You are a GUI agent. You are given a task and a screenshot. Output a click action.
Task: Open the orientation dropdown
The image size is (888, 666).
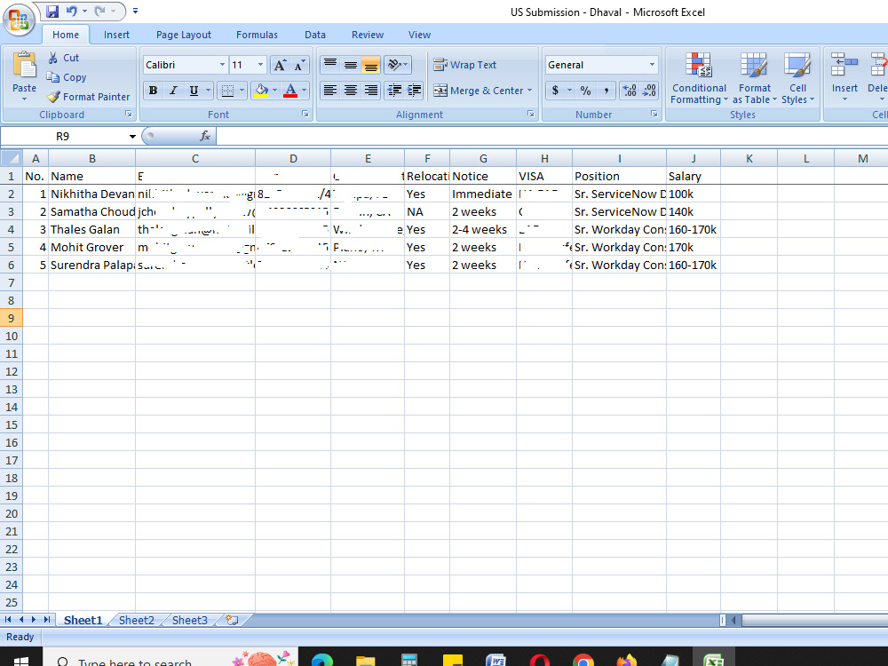coord(398,65)
